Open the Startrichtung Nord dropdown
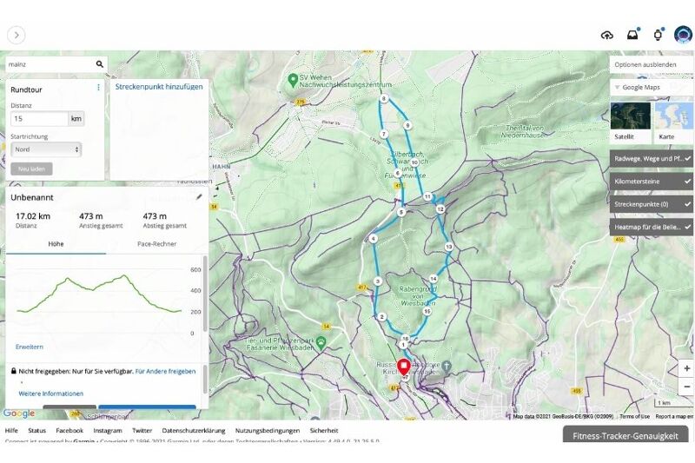Viewport: 695px width, 463px height. 47,149
